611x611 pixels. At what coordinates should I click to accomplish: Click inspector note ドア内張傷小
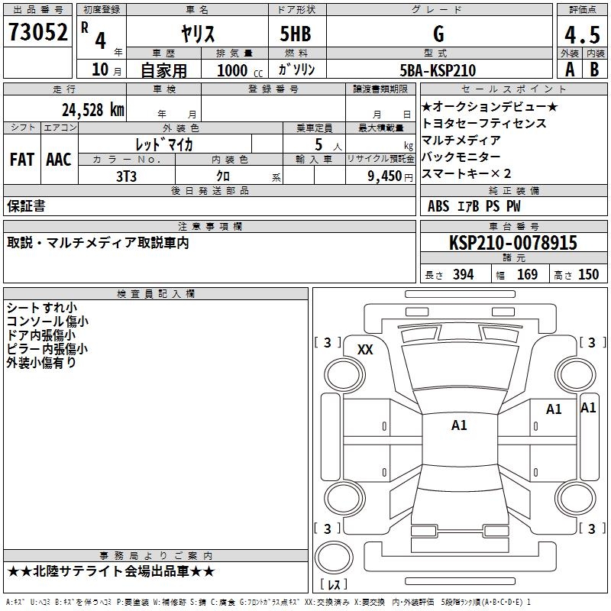tap(41, 335)
